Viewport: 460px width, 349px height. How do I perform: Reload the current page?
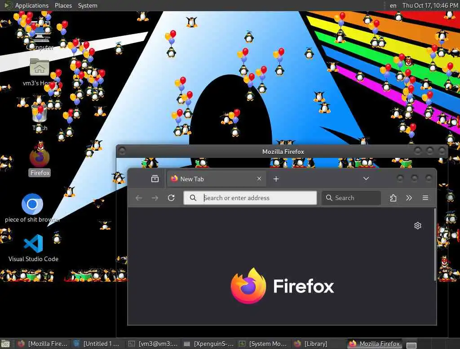click(171, 198)
